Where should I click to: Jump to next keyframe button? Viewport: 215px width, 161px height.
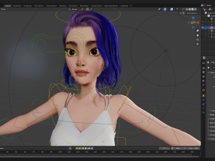click(x=89, y=148)
